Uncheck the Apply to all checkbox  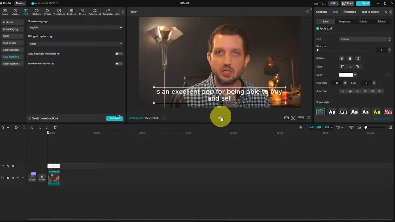pos(318,28)
